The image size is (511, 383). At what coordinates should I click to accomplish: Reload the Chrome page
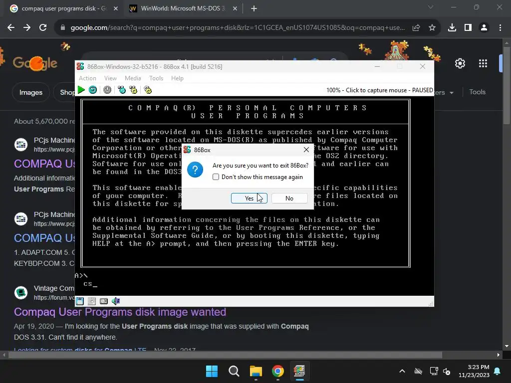tap(43, 28)
